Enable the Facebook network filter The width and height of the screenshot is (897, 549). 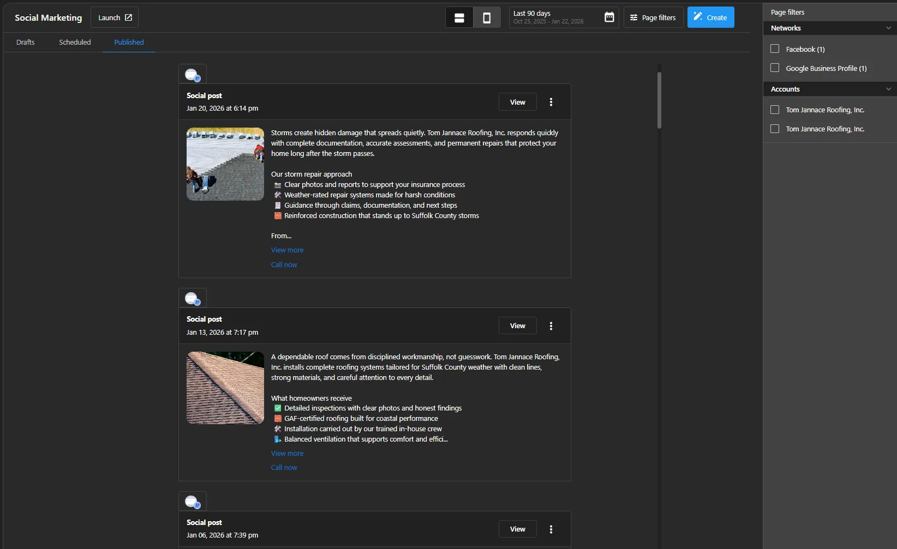[x=775, y=49]
